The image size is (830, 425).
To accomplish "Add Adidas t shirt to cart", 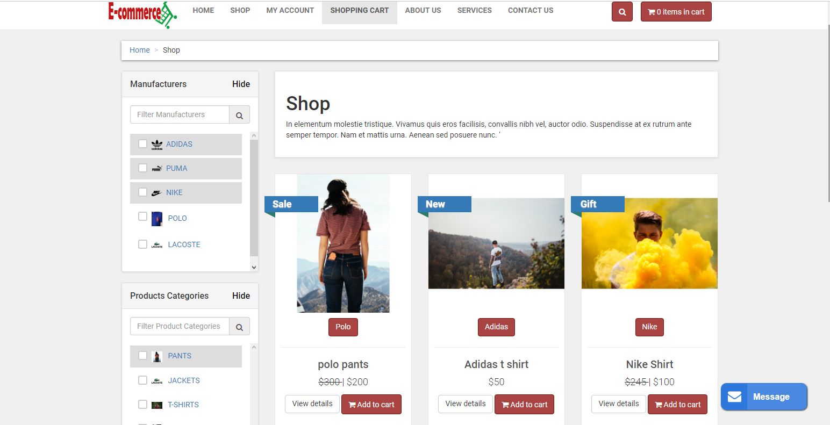I will pos(525,405).
